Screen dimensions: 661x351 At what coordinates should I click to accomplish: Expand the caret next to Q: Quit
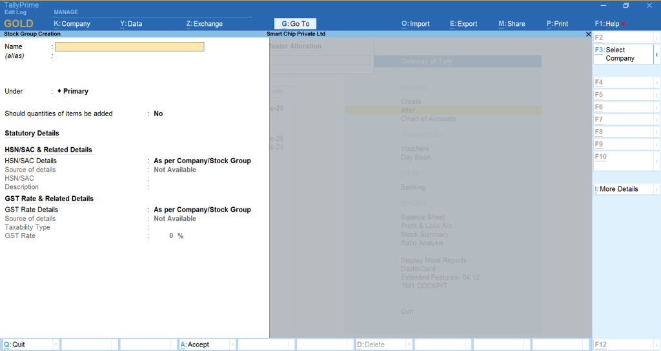tap(56, 345)
